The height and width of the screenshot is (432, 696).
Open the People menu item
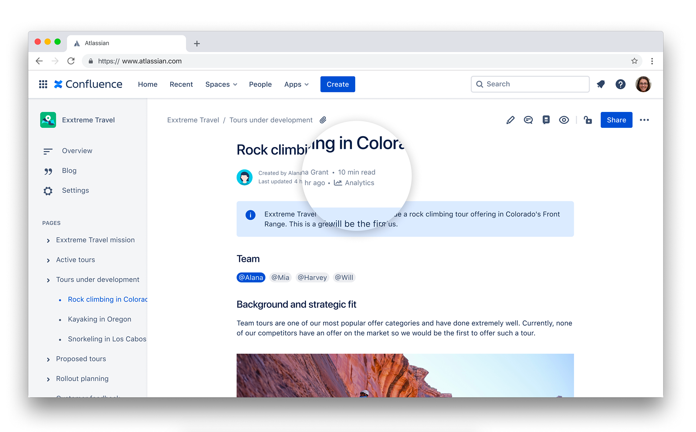[260, 84]
